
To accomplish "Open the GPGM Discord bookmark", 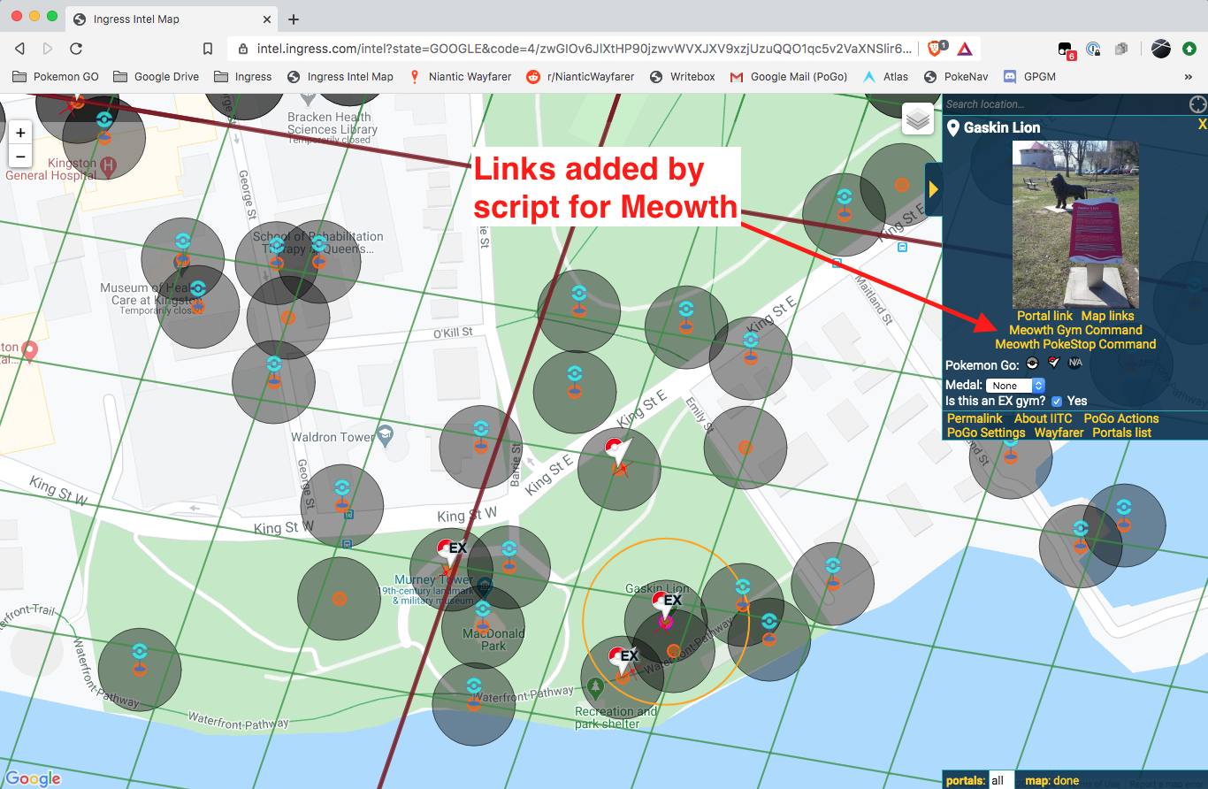I will pyautogui.click(x=1030, y=77).
